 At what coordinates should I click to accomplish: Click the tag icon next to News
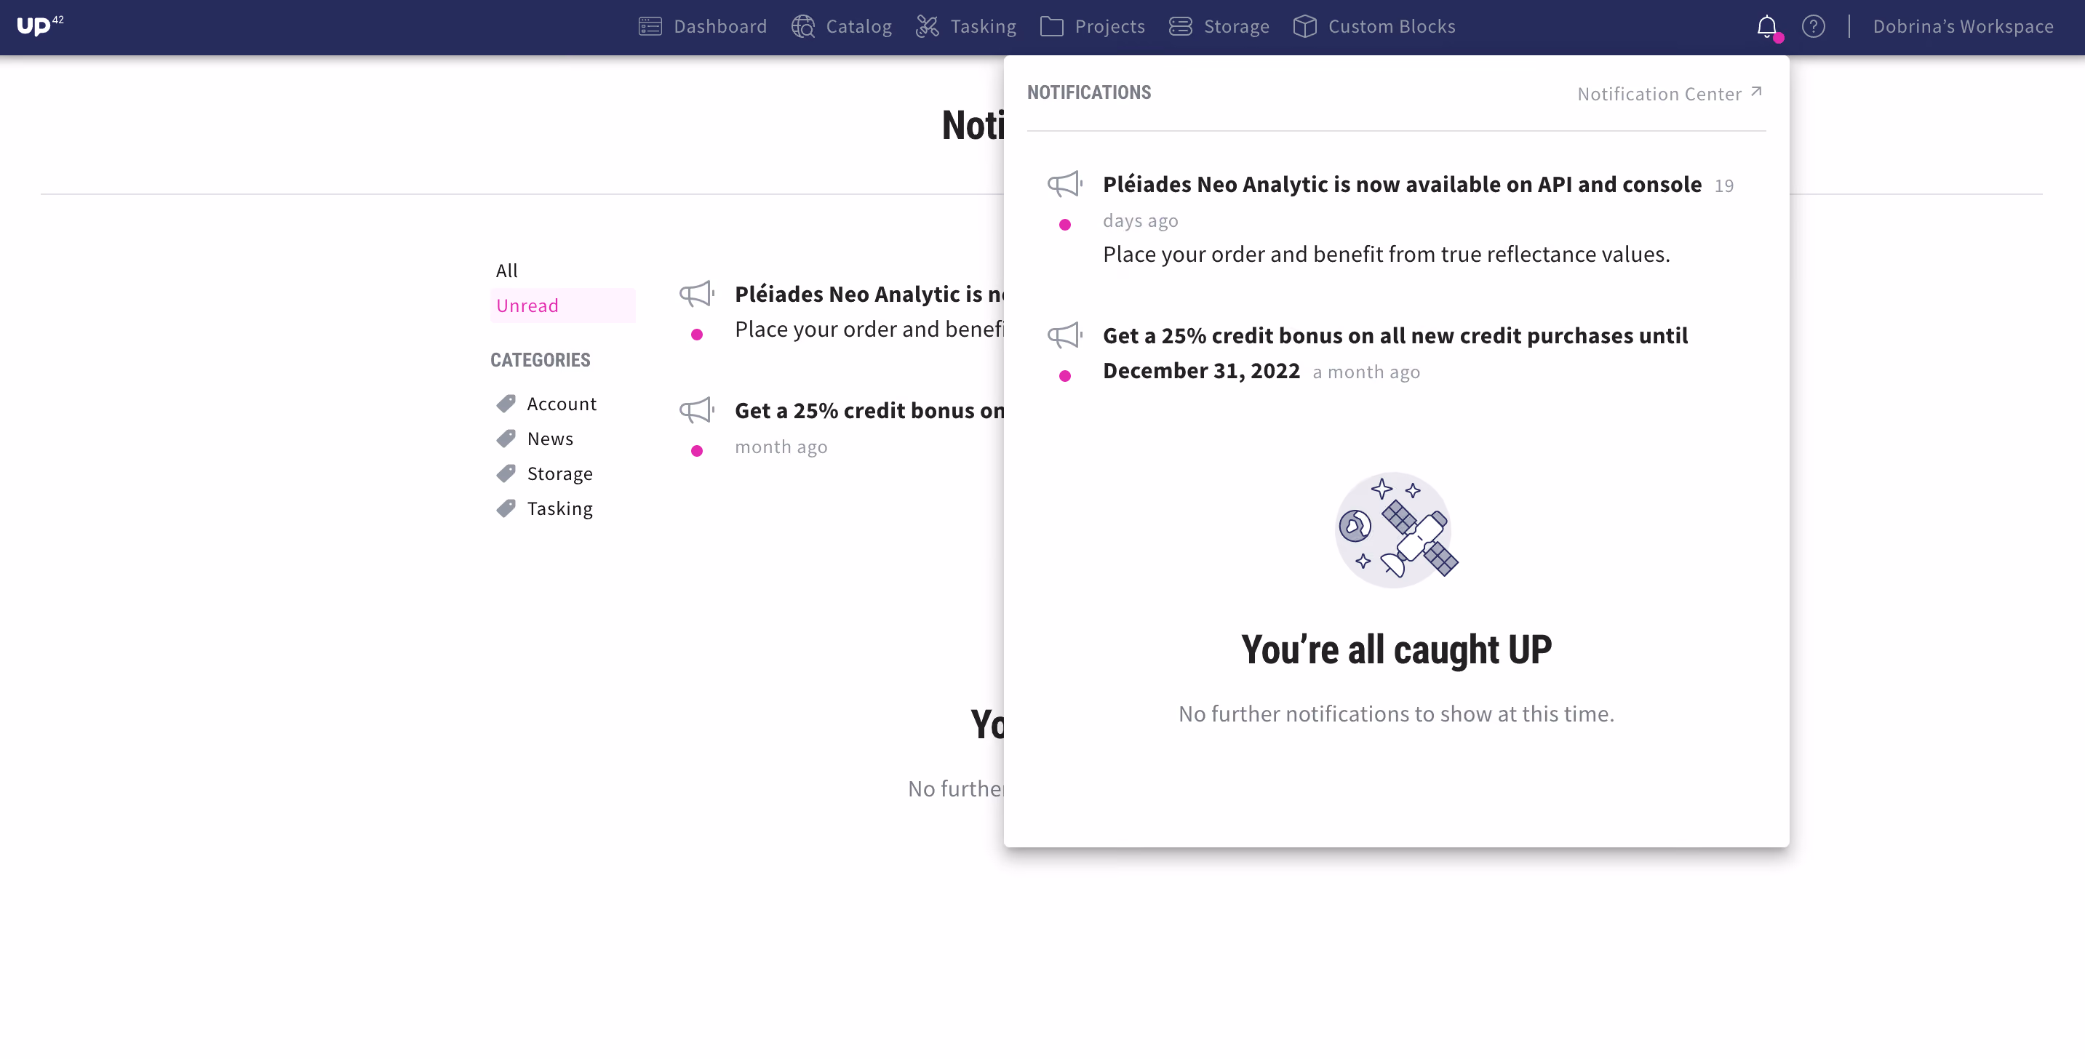tap(506, 438)
